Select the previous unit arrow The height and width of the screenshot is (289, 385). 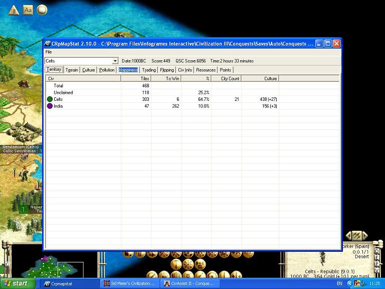[349, 236]
